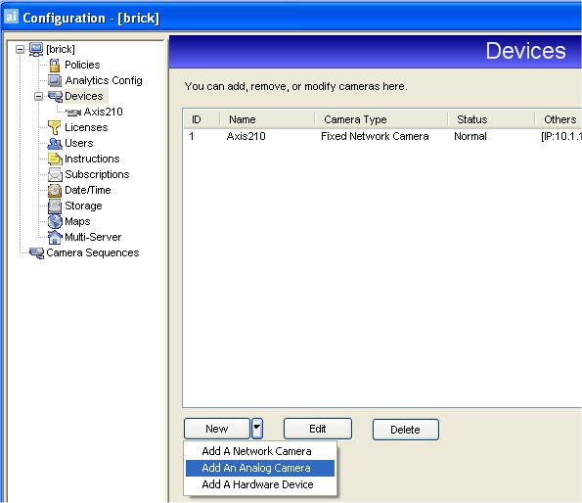Collapse the Devices tree branch

pos(38,97)
